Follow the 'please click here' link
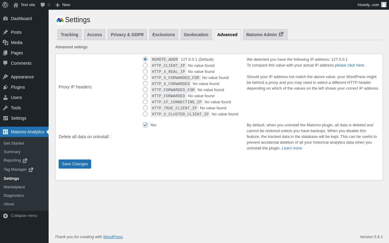389x243 pixels. [350, 65]
